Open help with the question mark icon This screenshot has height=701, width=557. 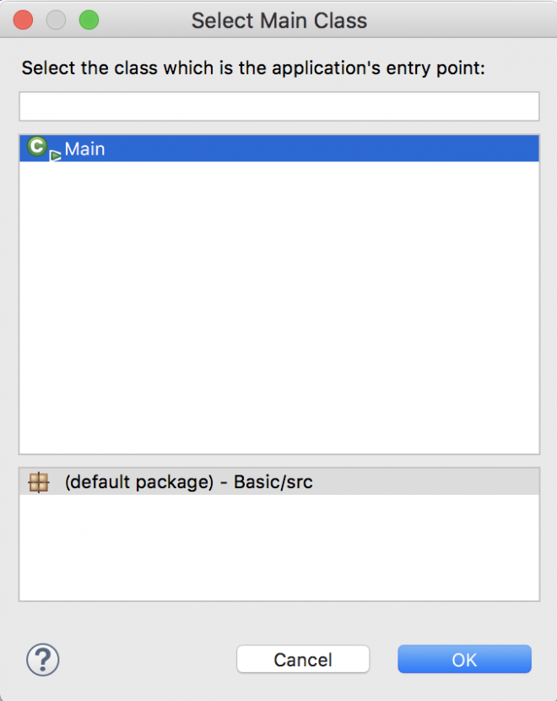click(x=42, y=660)
